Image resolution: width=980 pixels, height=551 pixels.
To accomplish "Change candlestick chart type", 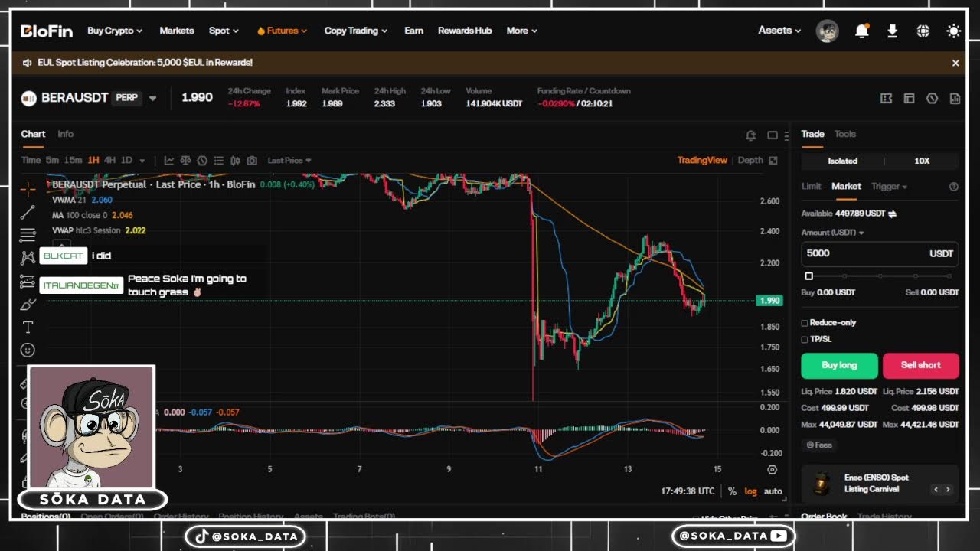I will pos(236,161).
